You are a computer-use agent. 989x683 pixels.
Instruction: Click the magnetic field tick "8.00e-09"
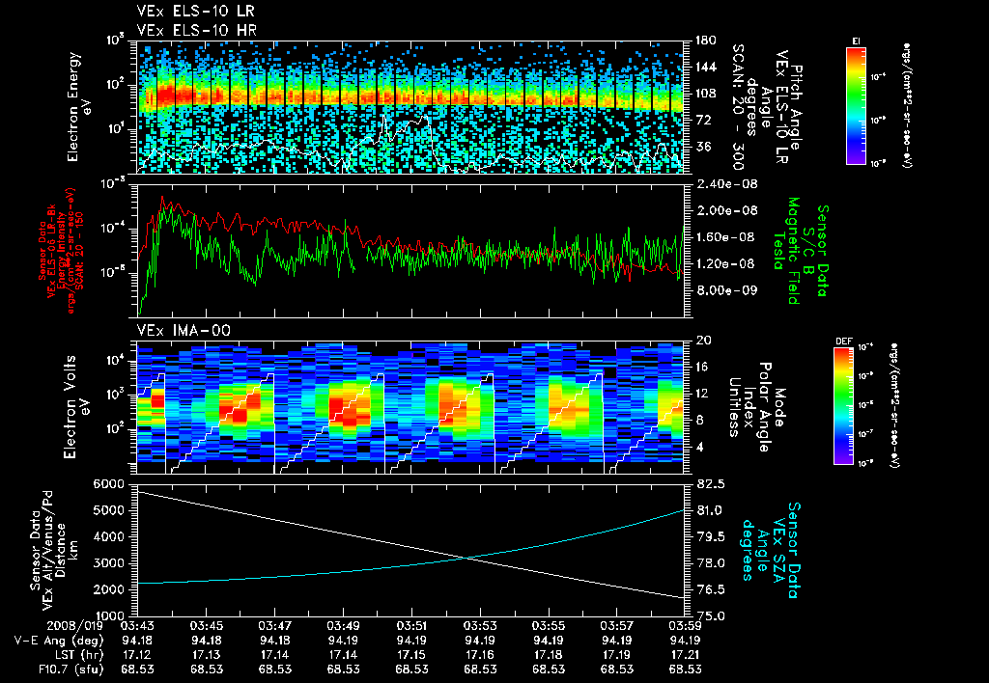[x=725, y=289]
